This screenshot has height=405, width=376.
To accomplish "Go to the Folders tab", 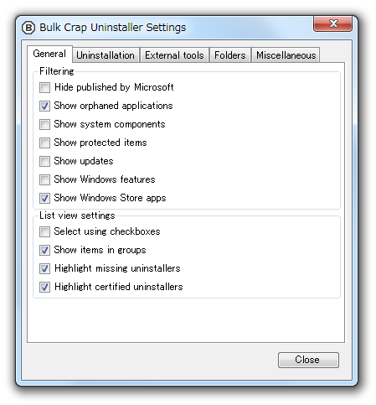I will [x=230, y=55].
